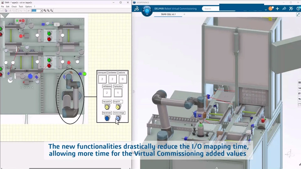This screenshot has height=169, width=301.
Task: Click the Cut scissors icon in TAMI toolbar
Action: (x=10, y=11)
